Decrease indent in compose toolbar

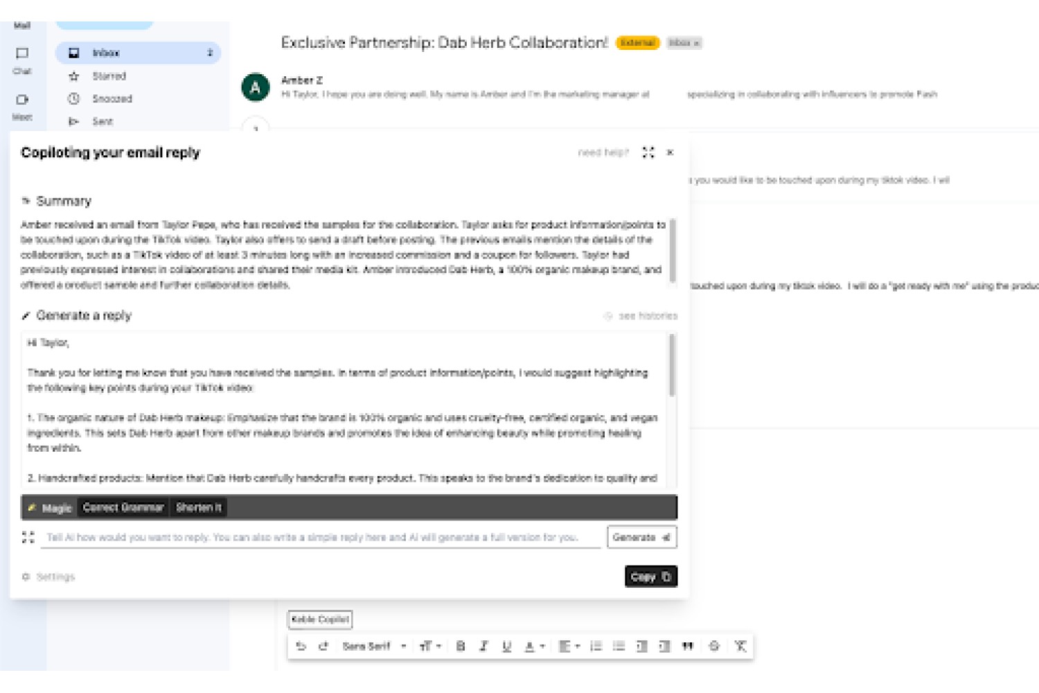[641, 647]
